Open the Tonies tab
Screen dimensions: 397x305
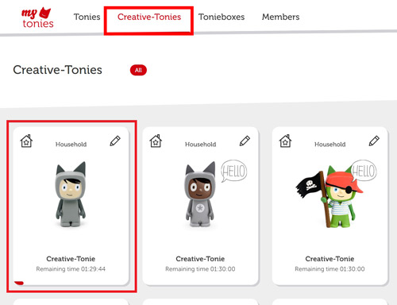tap(87, 17)
